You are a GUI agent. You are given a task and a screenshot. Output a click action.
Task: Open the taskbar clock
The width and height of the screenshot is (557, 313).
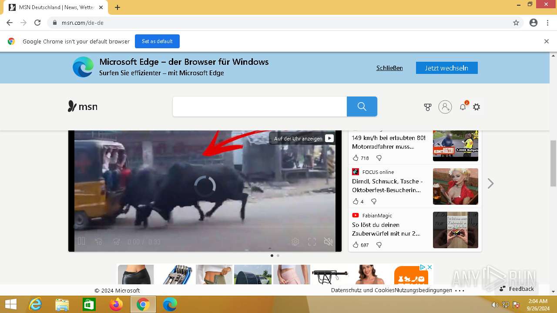point(538,304)
